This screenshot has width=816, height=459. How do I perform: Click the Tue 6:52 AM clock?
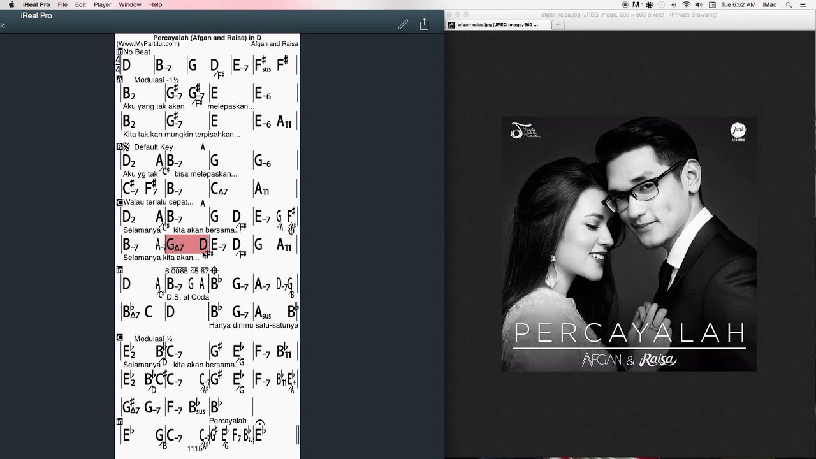pos(738,4)
